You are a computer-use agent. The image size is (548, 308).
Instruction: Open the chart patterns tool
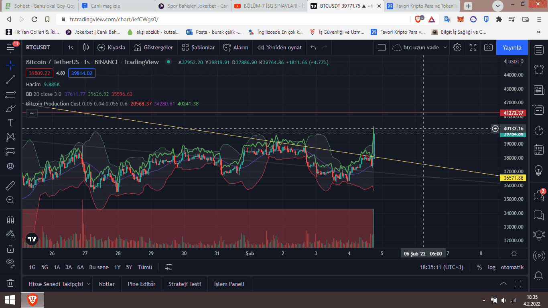point(10,137)
